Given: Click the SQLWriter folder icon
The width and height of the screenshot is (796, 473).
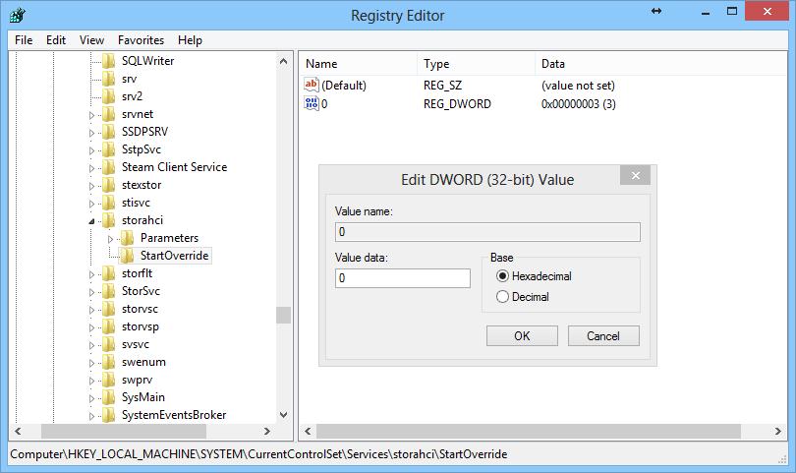Looking at the screenshot, I should pos(109,61).
